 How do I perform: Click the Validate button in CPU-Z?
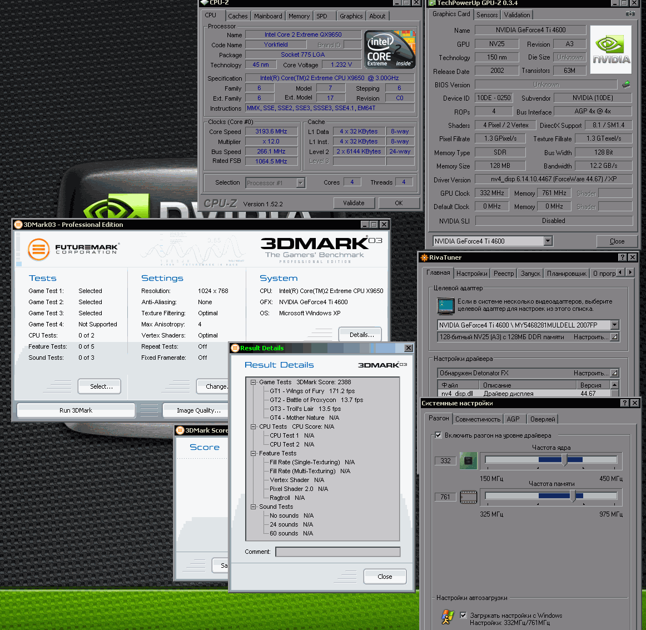pyautogui.click(x=354, y=203)
